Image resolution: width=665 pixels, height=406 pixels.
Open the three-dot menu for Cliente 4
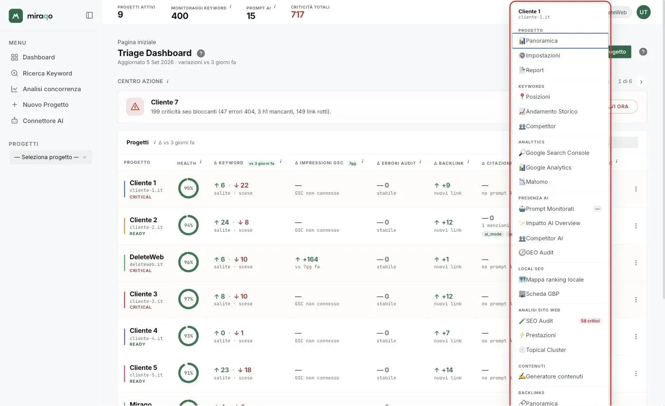click(636, 337)
